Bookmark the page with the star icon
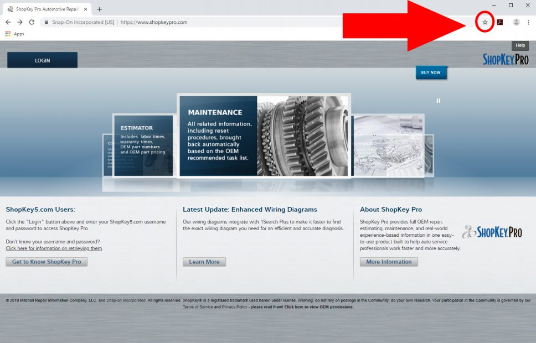The height and width of the screenshot is (343, 536). click(x=485, y=22)
